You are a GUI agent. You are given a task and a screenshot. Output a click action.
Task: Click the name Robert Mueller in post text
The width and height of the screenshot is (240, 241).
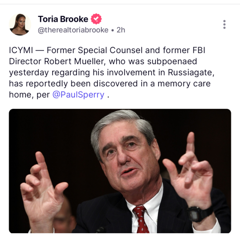click(x=75, y=61)
